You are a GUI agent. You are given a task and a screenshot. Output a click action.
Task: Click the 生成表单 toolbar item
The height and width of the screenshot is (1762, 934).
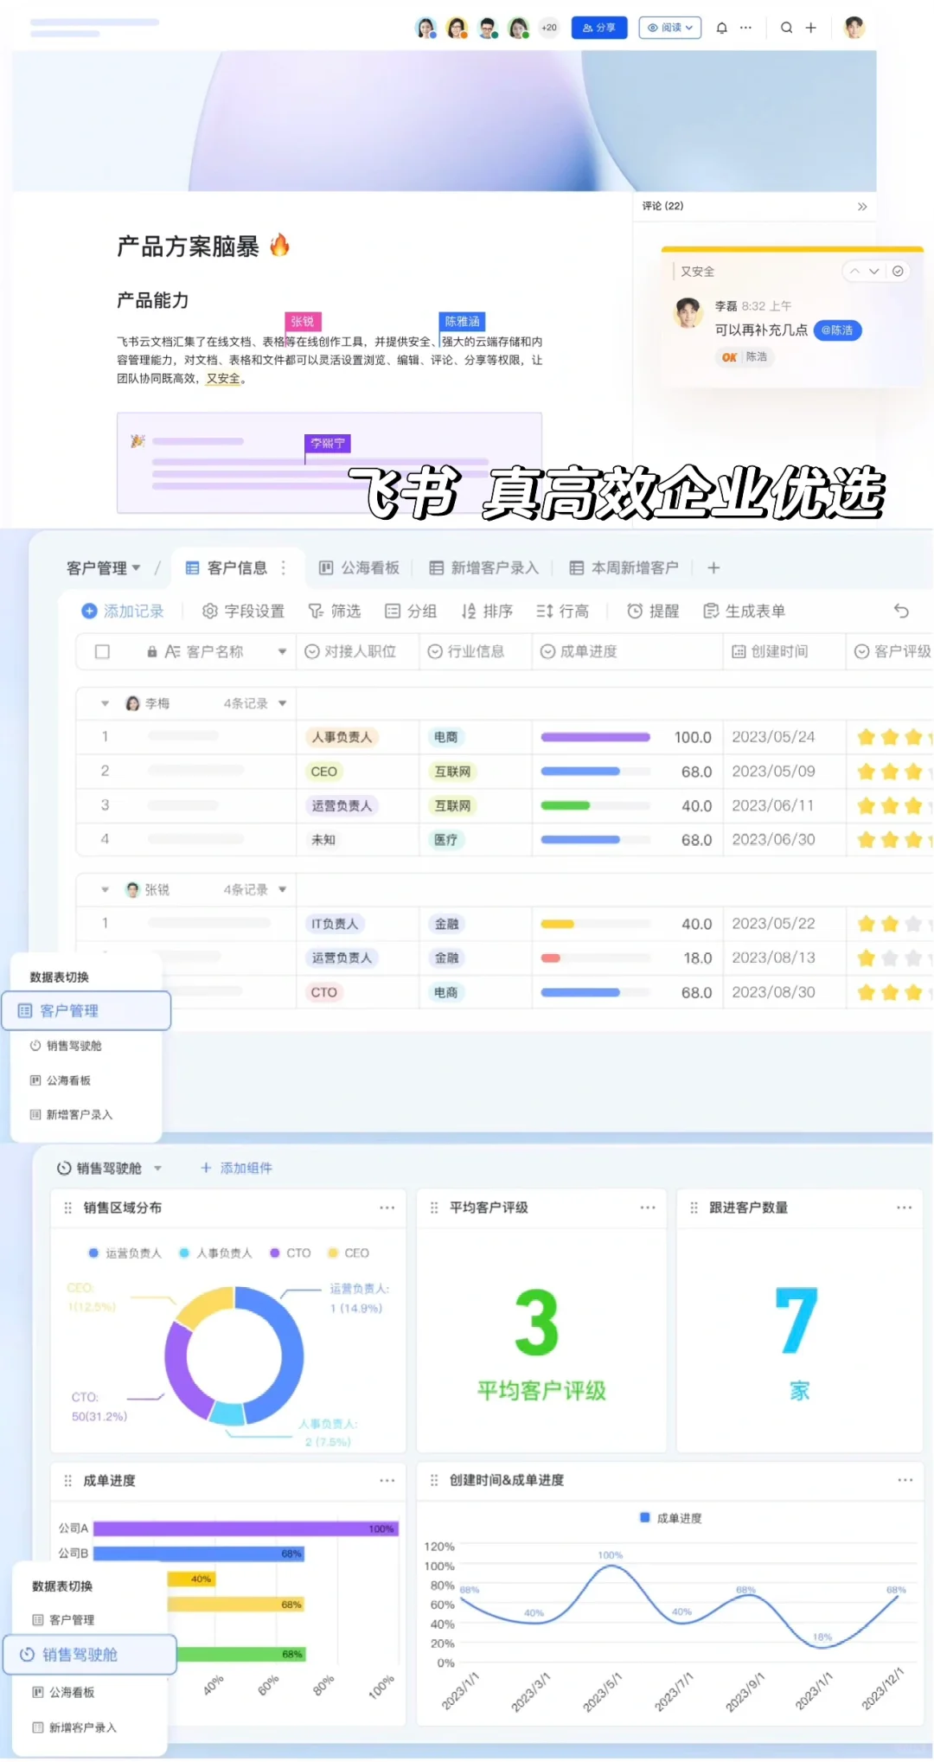[x=744, y=611]
